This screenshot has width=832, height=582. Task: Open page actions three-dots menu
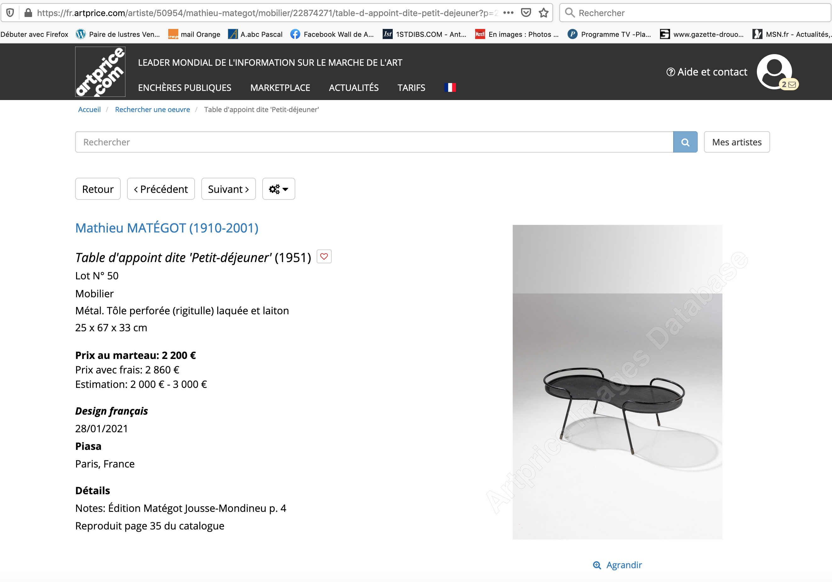click(x=508, y=13)
